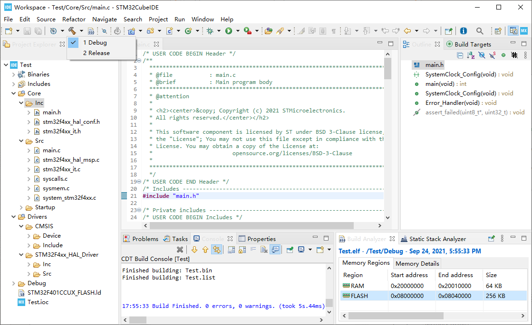
Task: Select the RAM memory region row
Action: coord(434,286)
